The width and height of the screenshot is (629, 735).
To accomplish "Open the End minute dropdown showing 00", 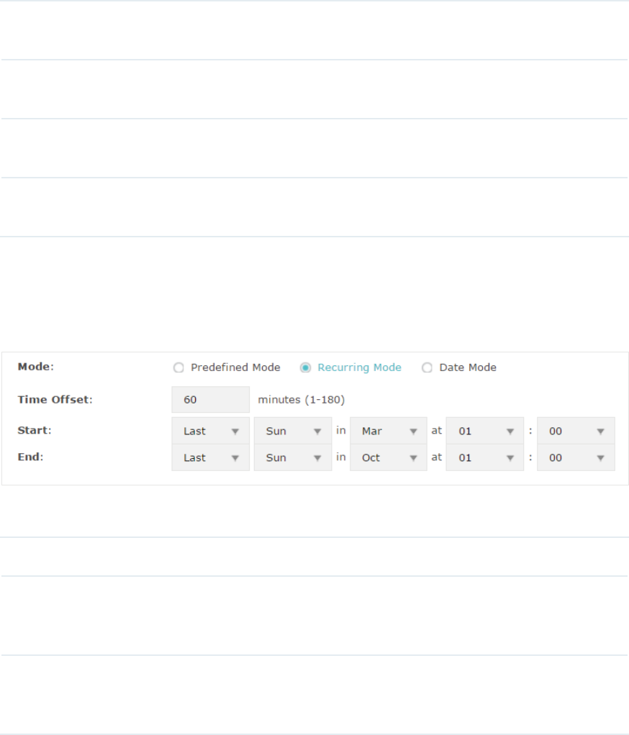I will pyautogui.click(x=576, y=457).
